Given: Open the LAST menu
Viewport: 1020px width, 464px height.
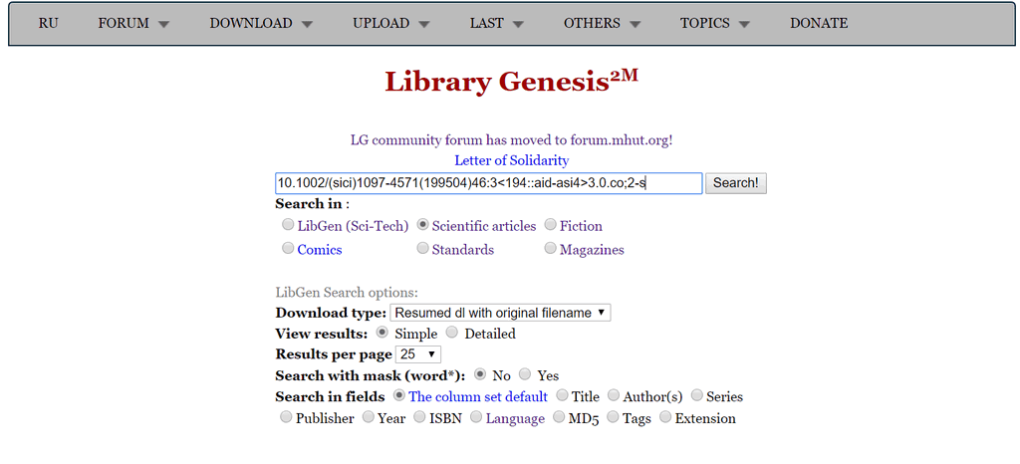Looking at the screenshot, I should click(496, 23).
